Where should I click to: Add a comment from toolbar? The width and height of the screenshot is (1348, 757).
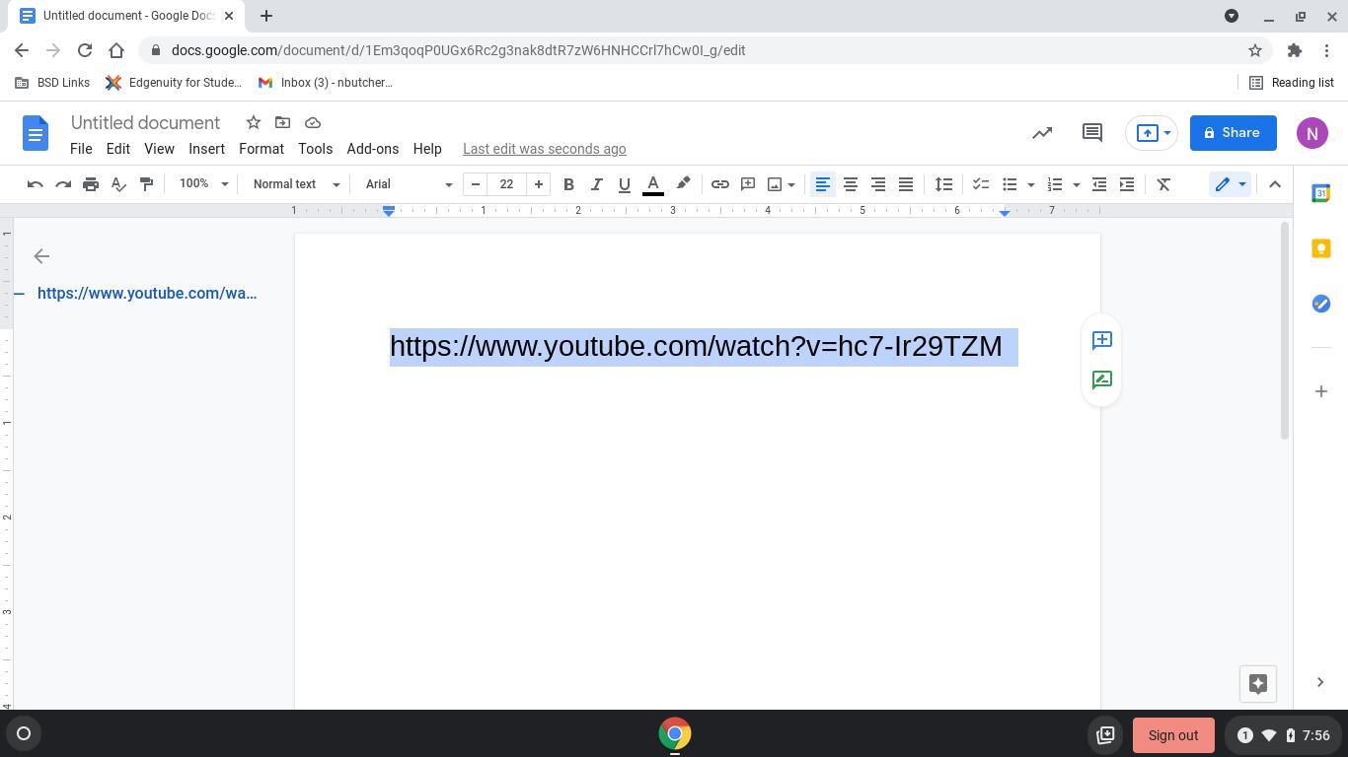748,184
